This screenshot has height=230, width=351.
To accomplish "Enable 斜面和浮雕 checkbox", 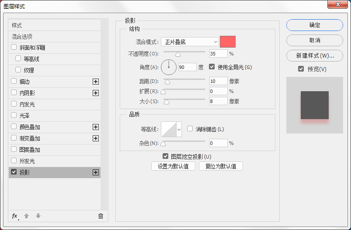I will [x=14, y=47].
